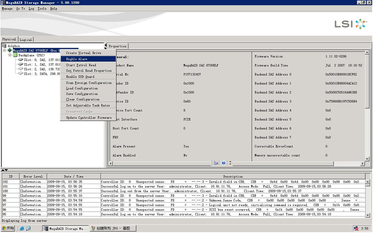Click the dolphin server icon in the tree
Screen dimensions: 373x233
pyautogui.click(x=4, y=46)
